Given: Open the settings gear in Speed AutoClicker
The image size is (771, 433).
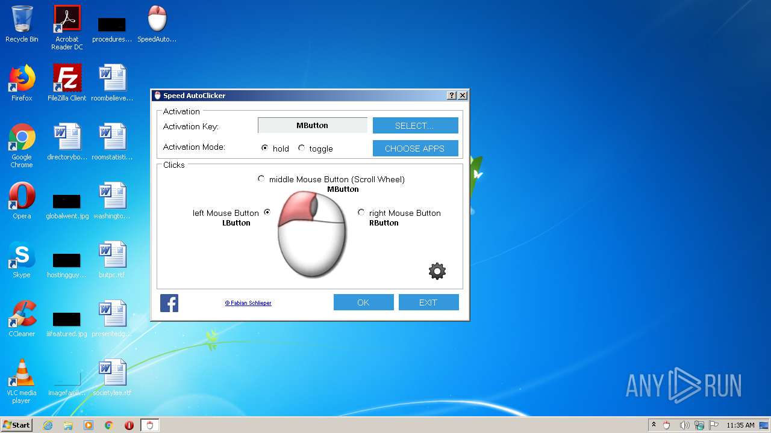Looking at the screenshot, I should (x=437, y=271).
